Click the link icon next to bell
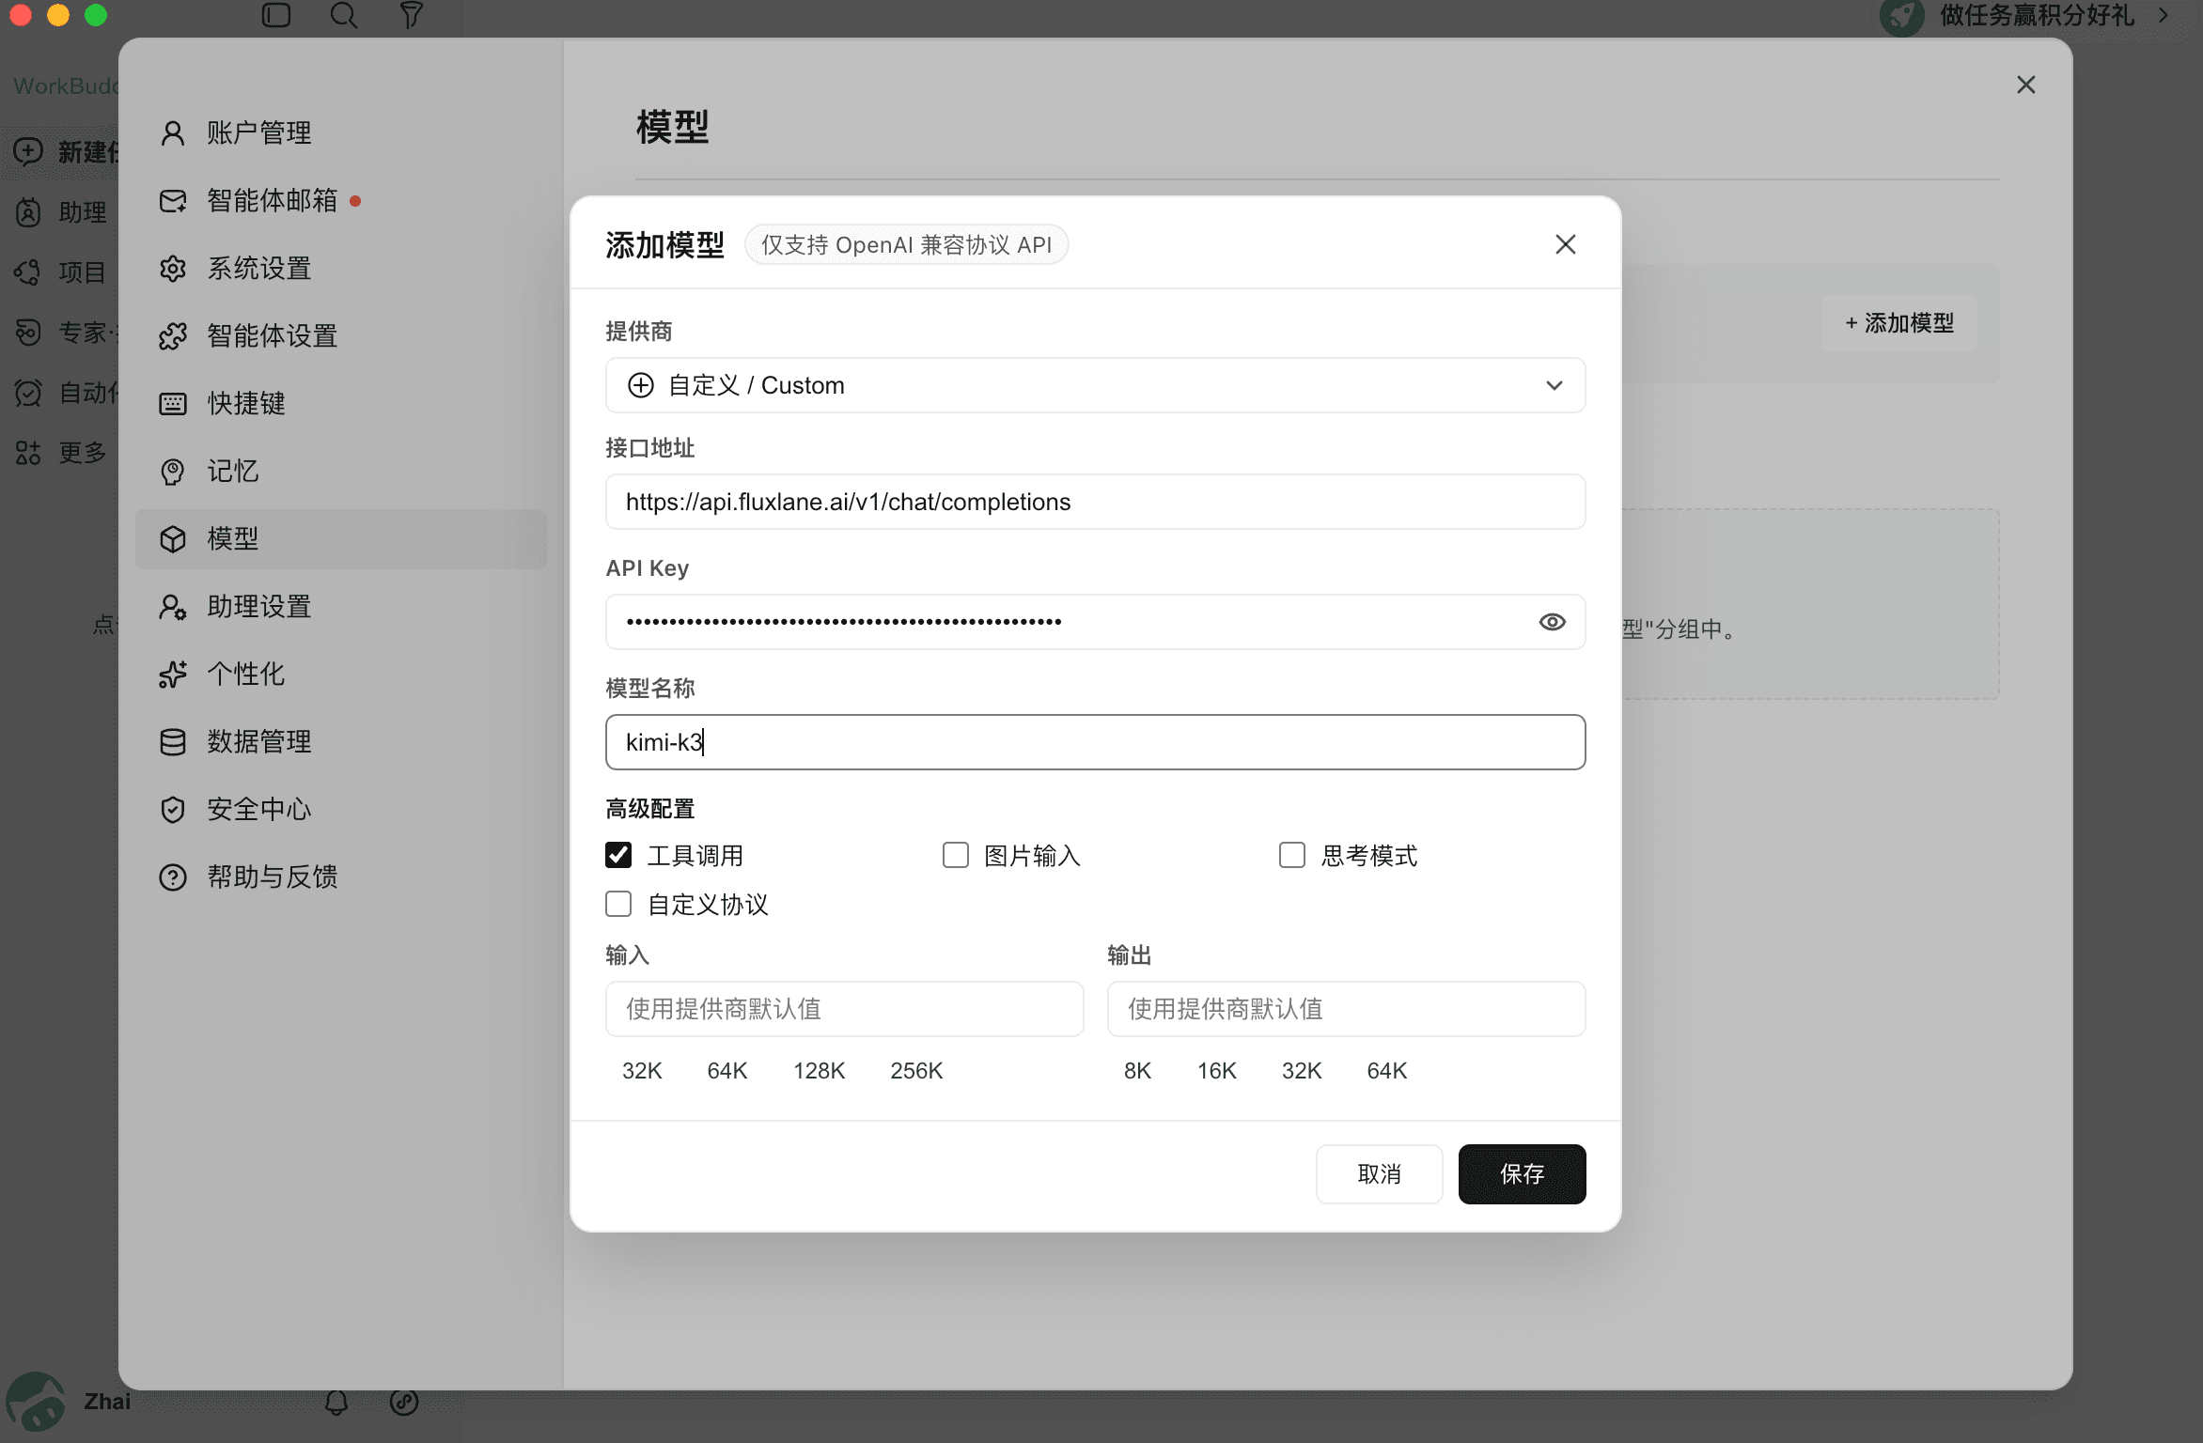Screen dimensions: 2203x1443 click(404, 1403)
